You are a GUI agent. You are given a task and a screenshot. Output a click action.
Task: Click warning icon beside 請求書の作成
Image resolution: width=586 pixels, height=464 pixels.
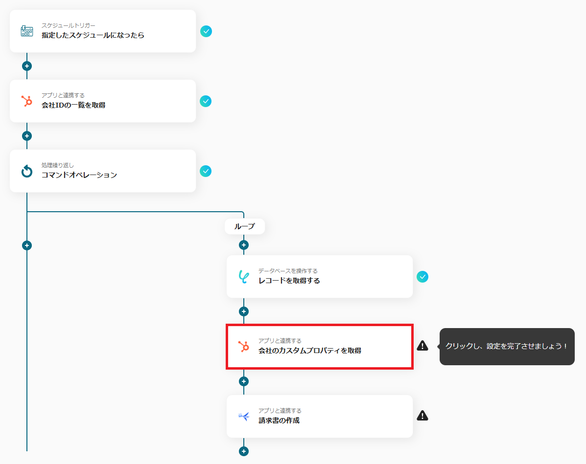pyautogui.click(x=422, y=416)
